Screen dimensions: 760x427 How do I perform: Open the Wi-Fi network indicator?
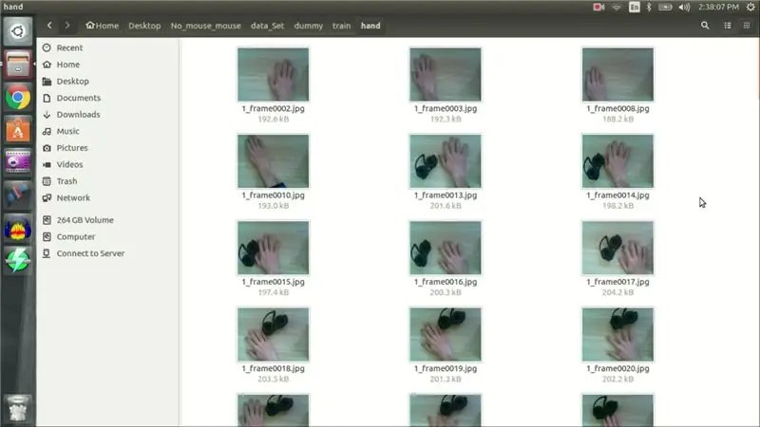coord(617,7)
